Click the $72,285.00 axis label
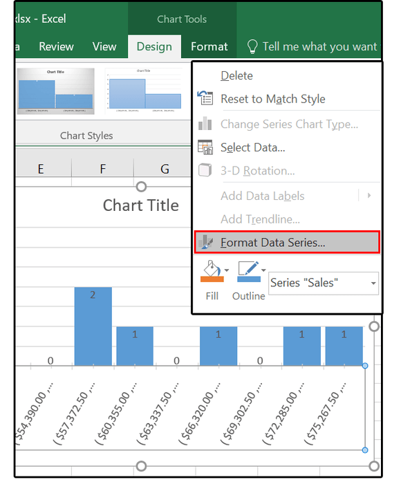 [x=283, y=414]
